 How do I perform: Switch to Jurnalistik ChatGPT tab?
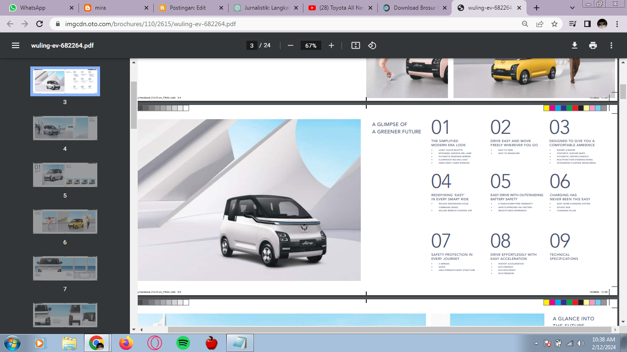(265, 8)
